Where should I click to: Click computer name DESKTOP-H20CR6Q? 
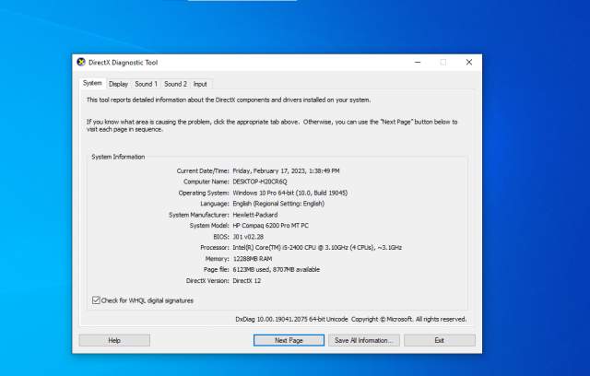(260, 182)
